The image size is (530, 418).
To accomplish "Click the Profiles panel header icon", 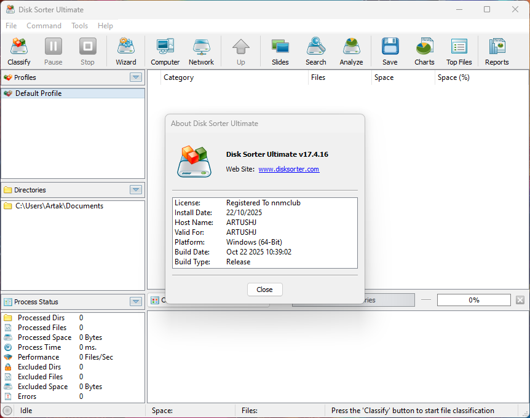I will click(x=8, y=77).
